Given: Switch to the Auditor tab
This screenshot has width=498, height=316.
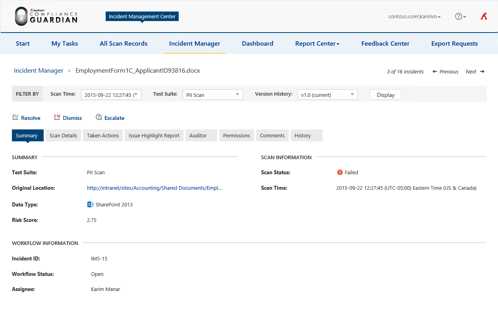Looking at the screenshot, I should point(201,135).
